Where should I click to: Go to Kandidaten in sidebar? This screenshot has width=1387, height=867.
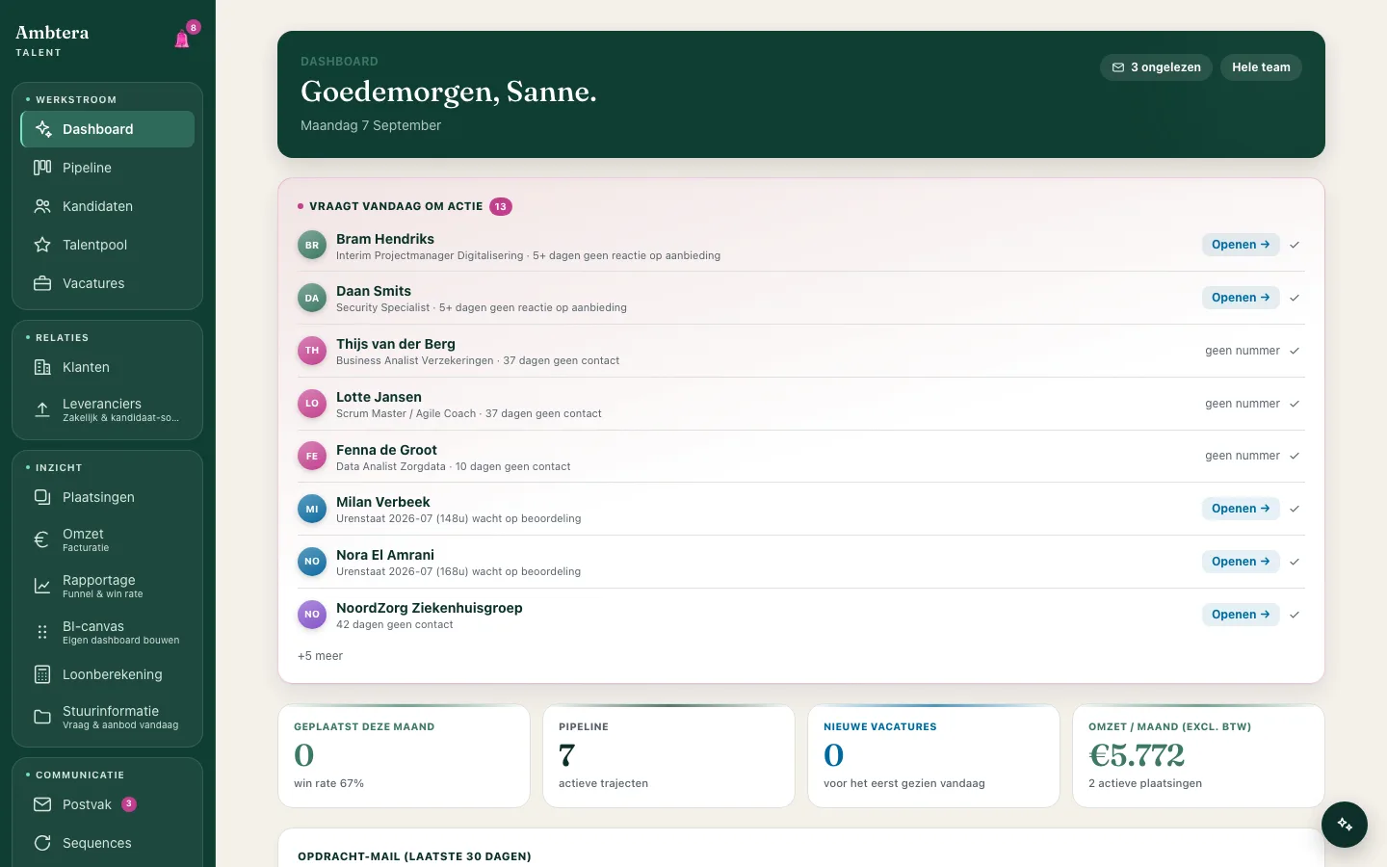tap(107, 206)
